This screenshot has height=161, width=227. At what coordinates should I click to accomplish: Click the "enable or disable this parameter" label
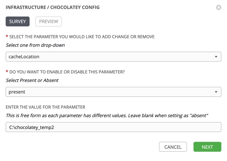click(67, 72)
